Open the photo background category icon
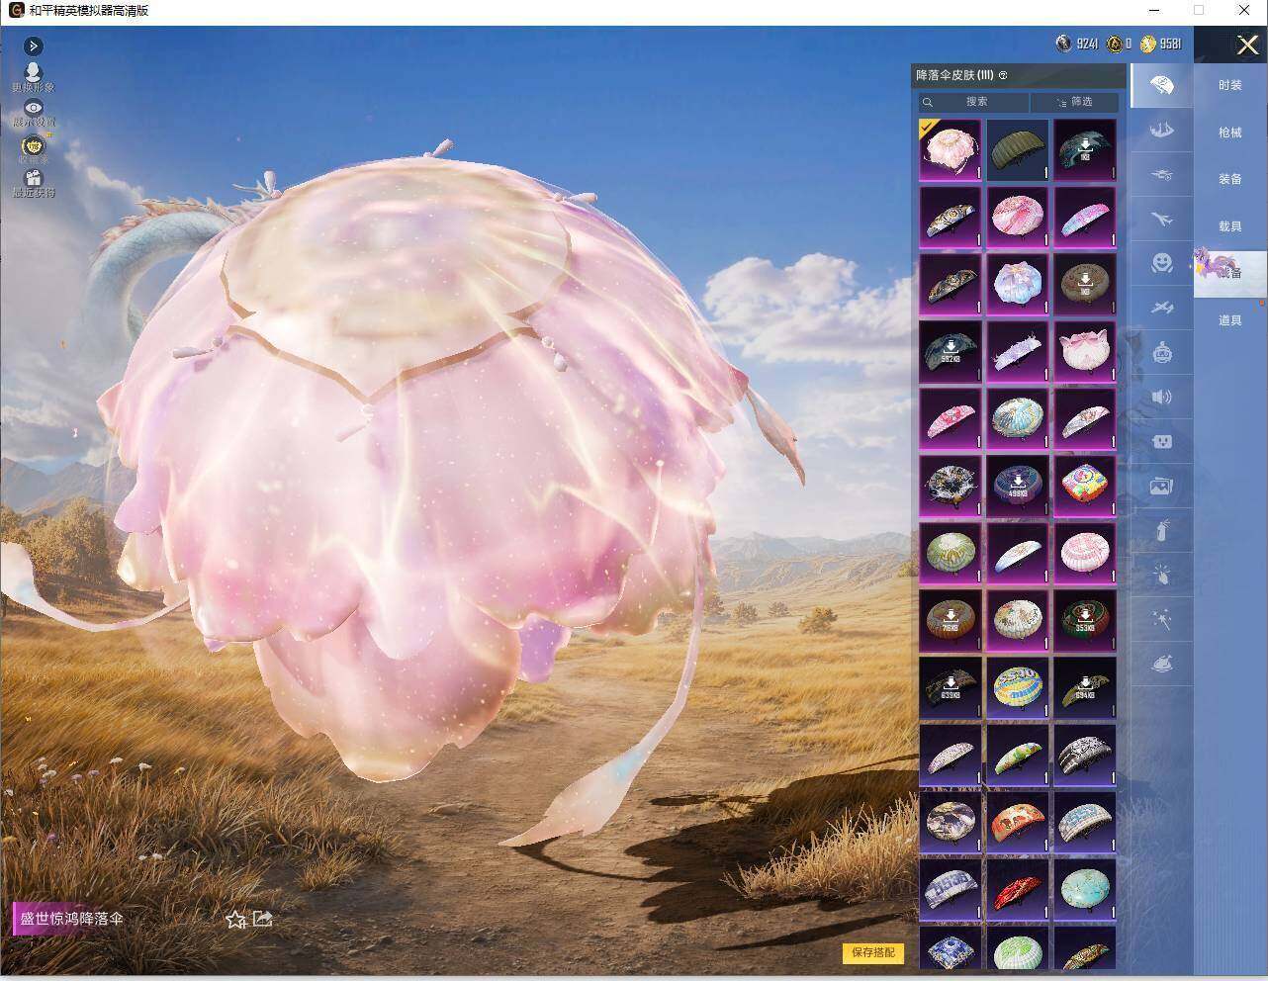This screenshot has height=981, width=1268. (1162, 486)
